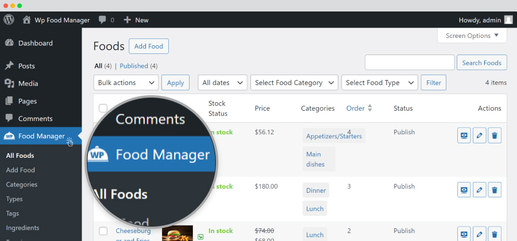Click the New label in admin bar
517x241 pixels.
coord(142,20)
